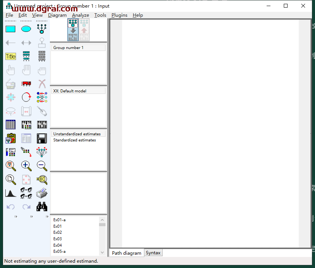Open the select data files grid icon

(10, 124)
